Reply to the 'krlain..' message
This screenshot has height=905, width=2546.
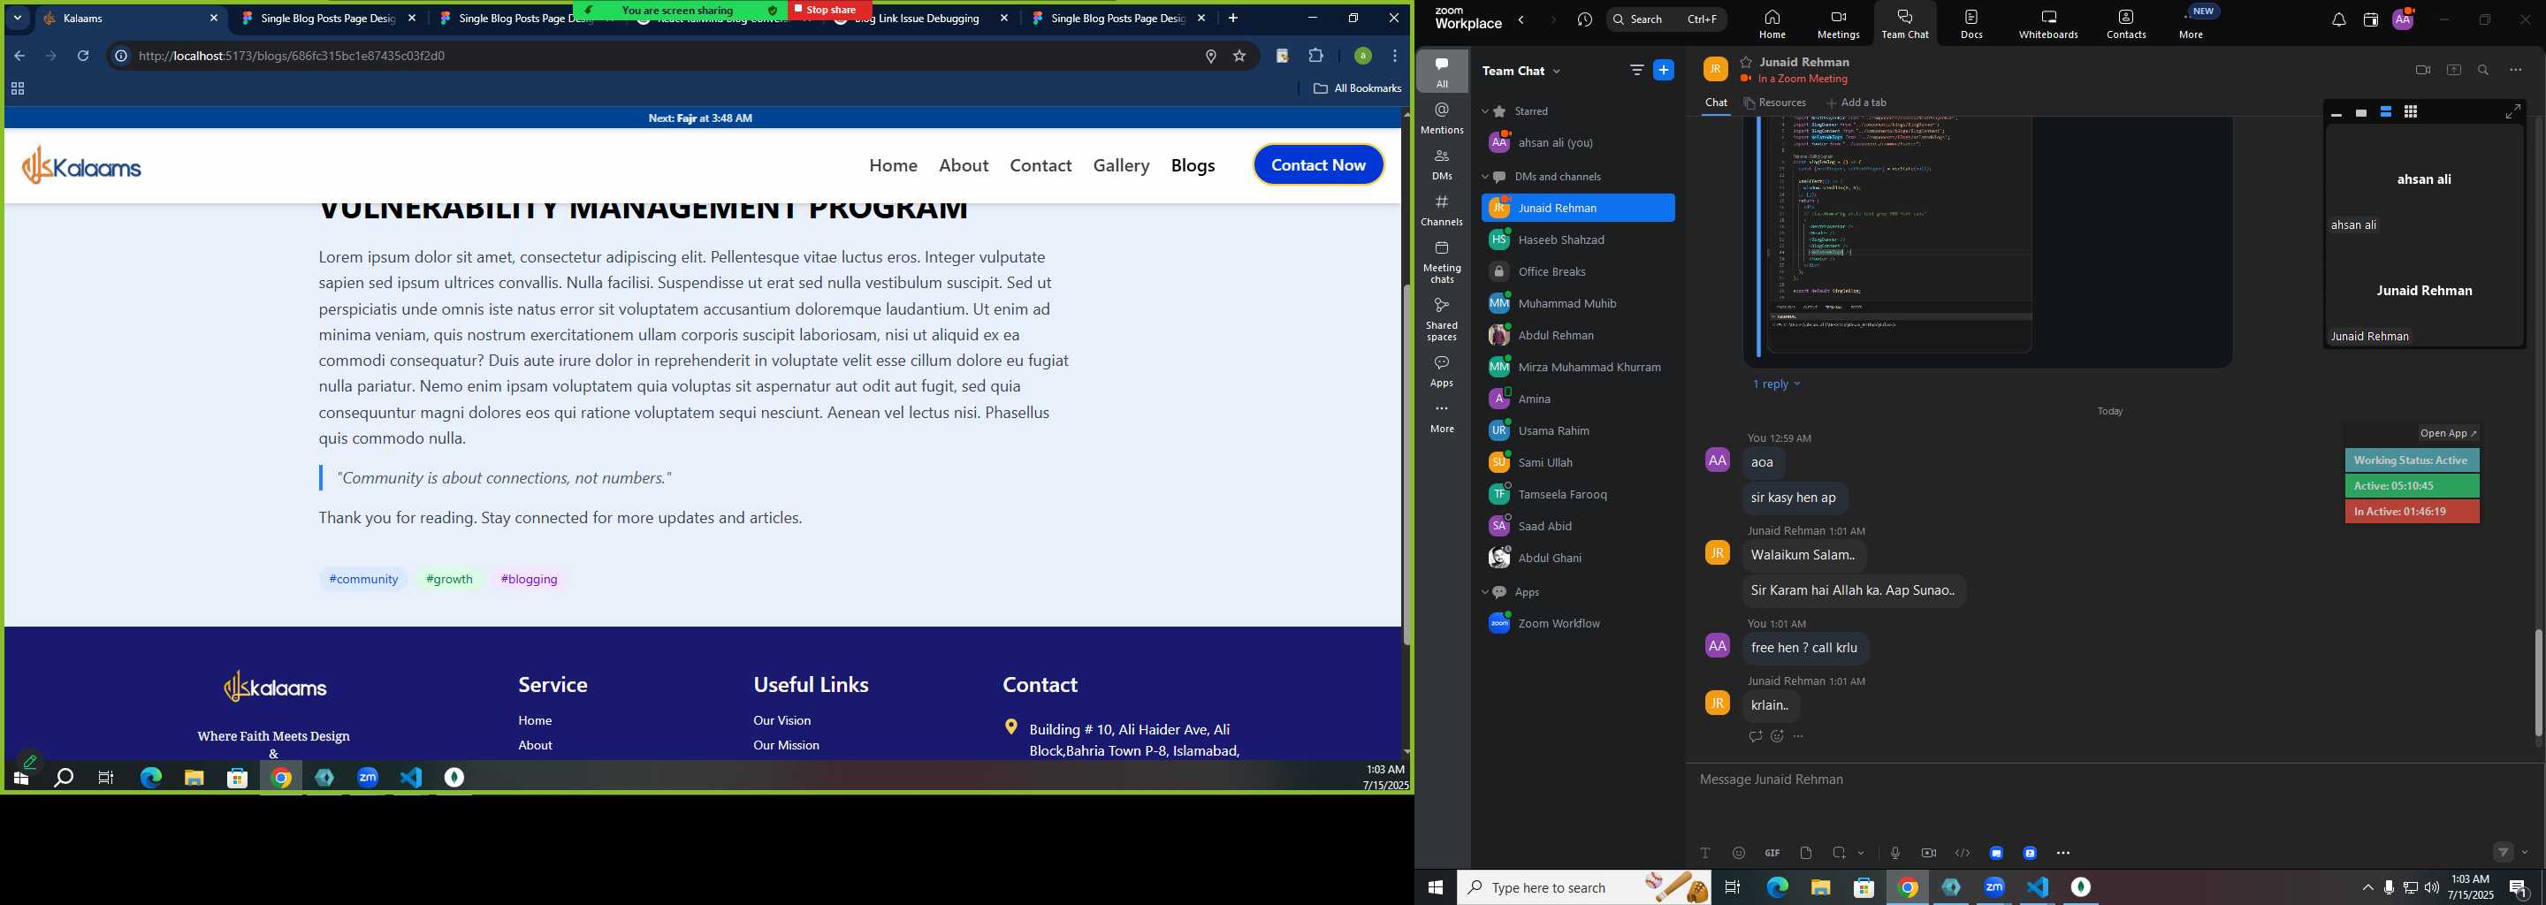[x=1756, y=736]
